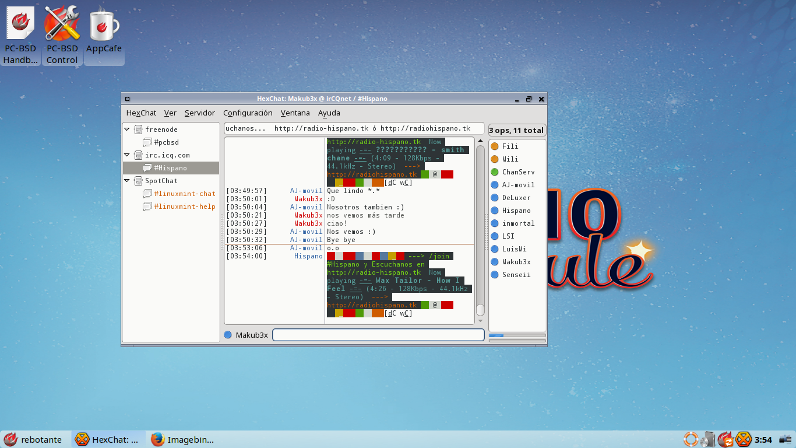
Task: Focus the message input field
Action: (378, 335)
